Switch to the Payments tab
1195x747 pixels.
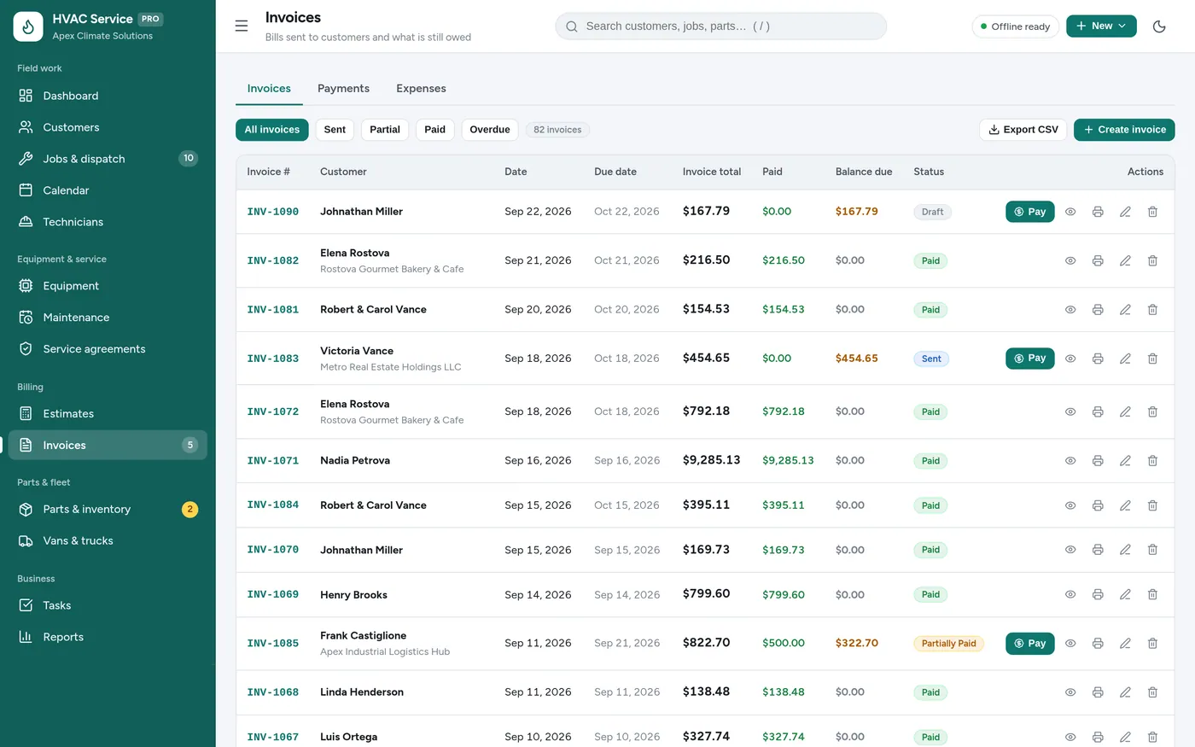coord(343,89)
